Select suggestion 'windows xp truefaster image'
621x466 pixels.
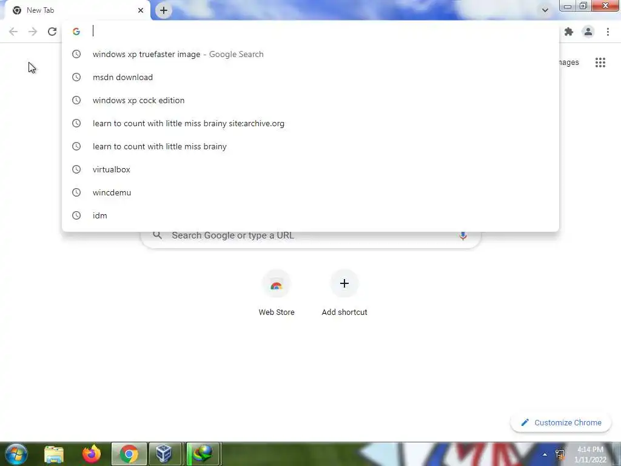[x=310, y=54]
